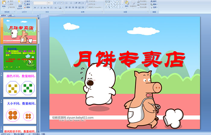Open the font size dropdown
This screenshot has width=211, height=135.
(50, 3)
